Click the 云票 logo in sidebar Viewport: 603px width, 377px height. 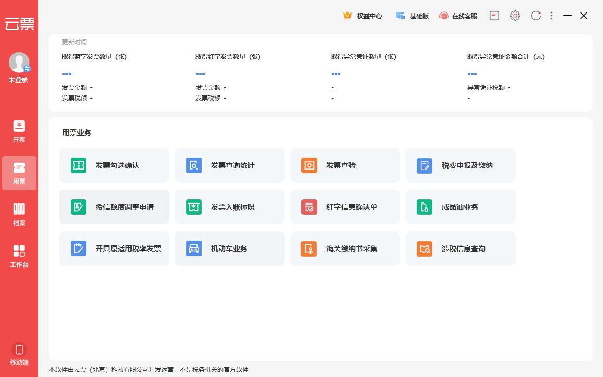(x=19, y=23)
